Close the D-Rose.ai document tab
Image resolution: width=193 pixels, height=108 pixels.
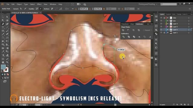pos(40,13)
